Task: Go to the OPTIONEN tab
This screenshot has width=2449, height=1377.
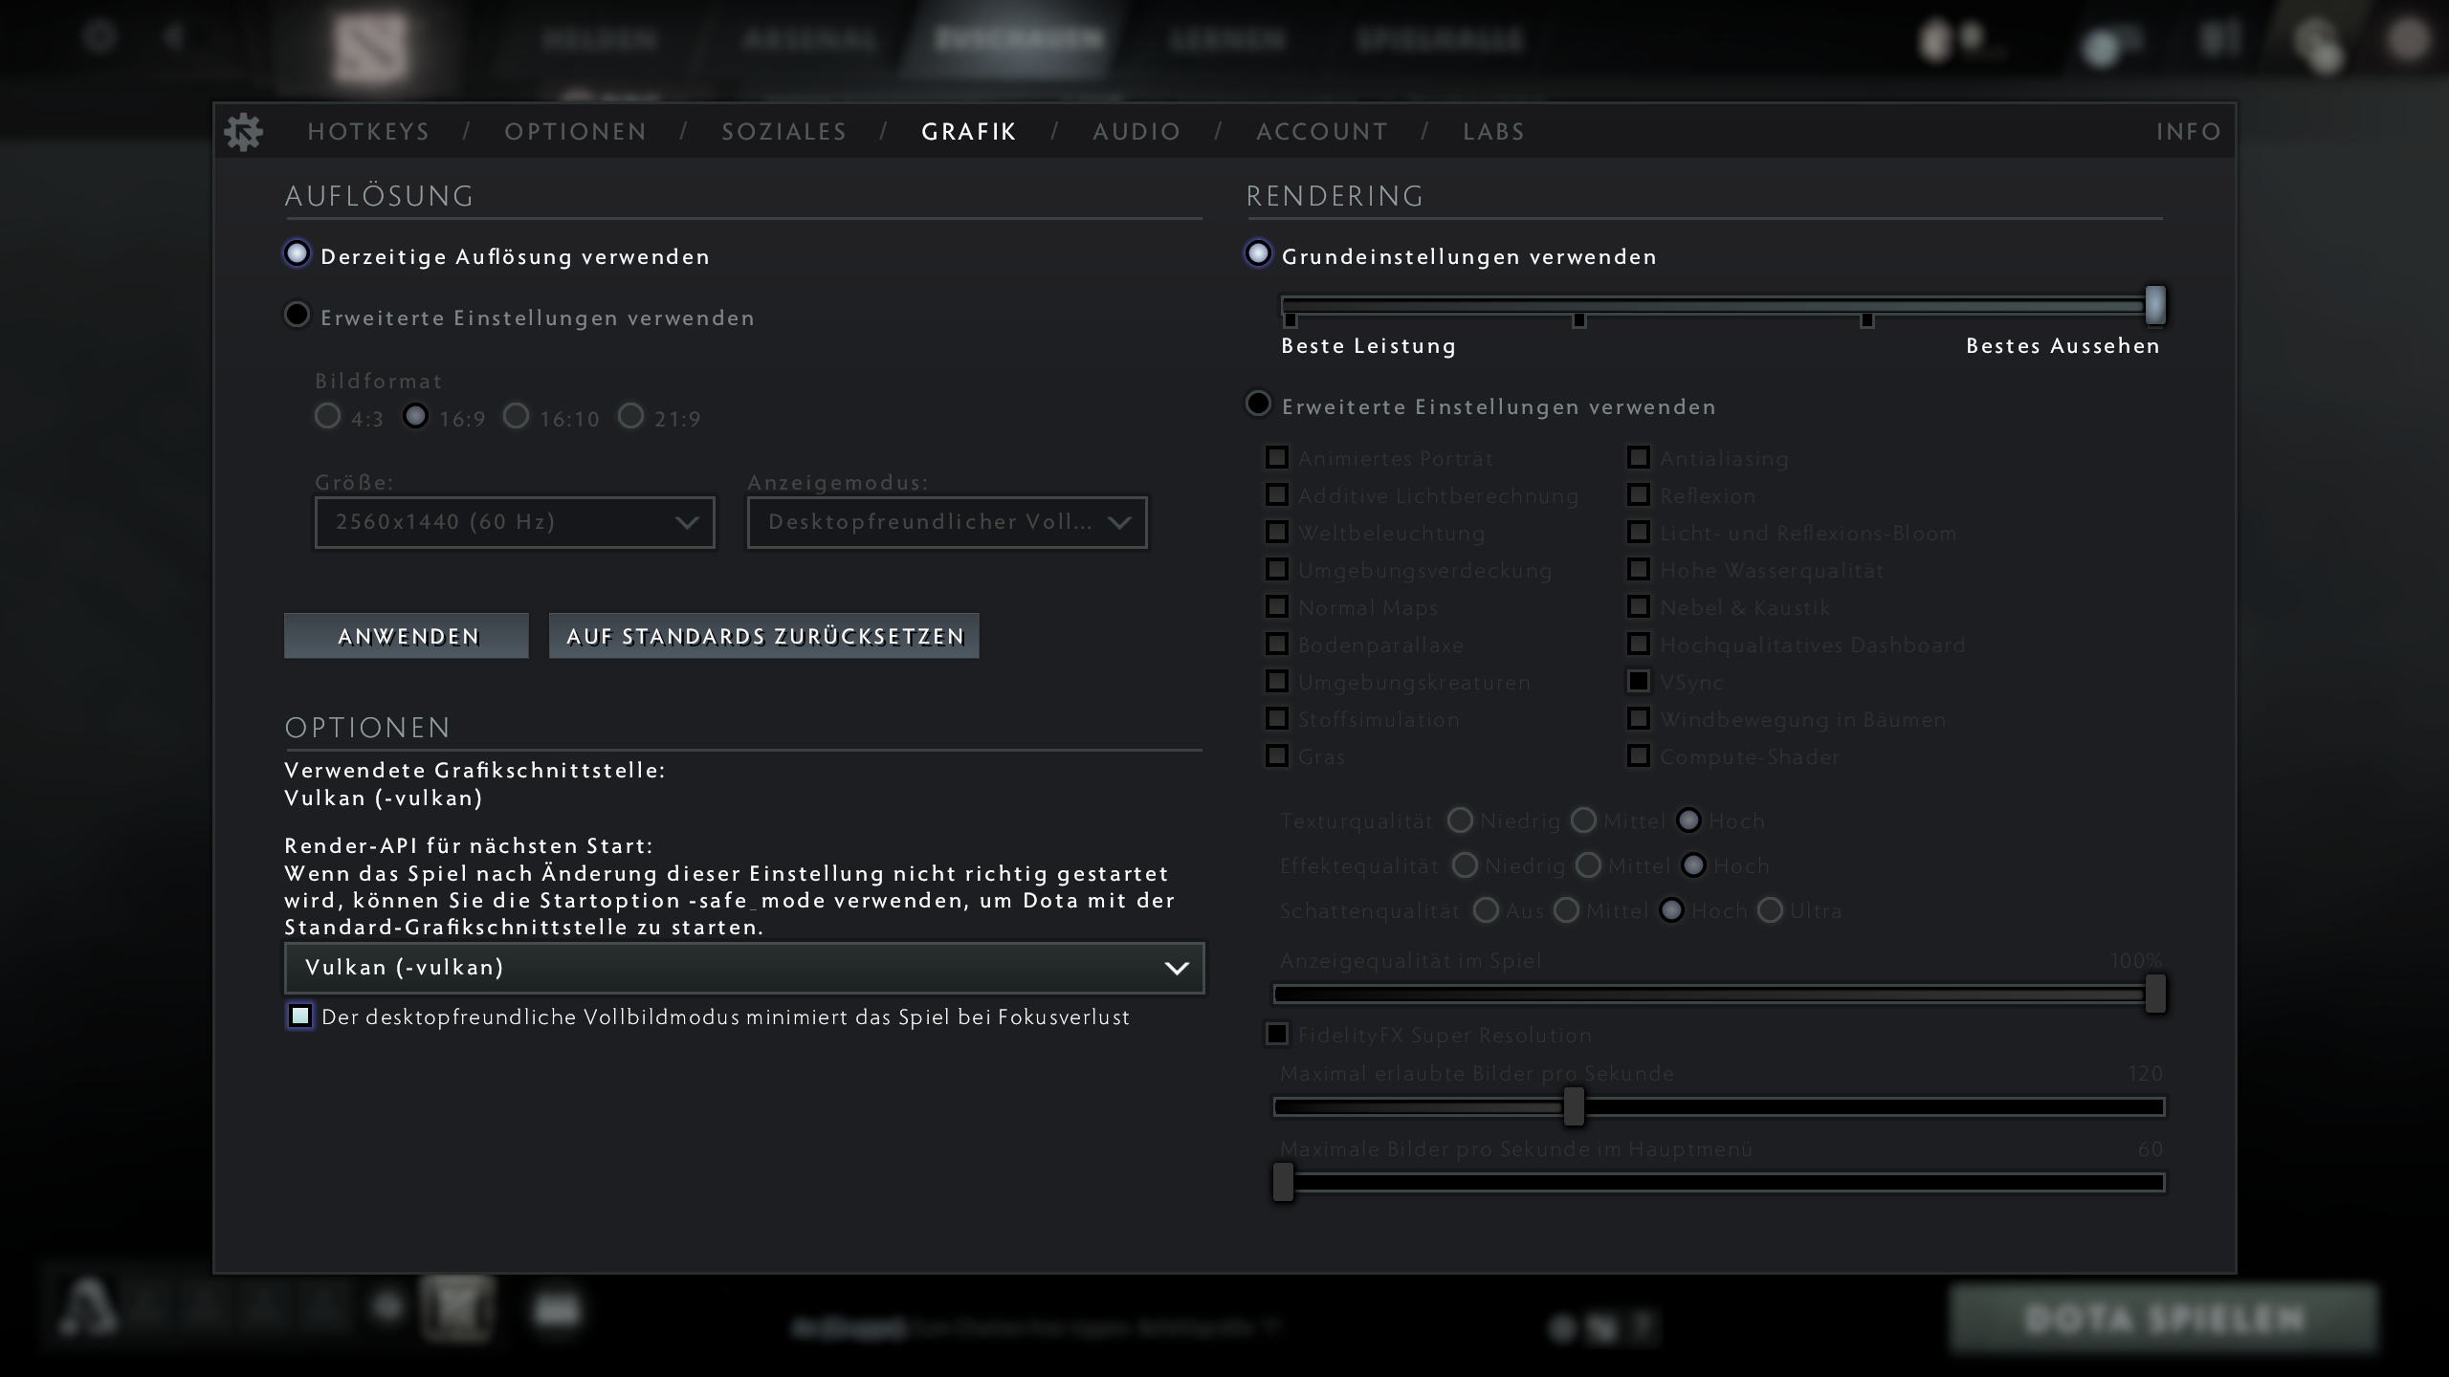Action: tap(575, 132)
